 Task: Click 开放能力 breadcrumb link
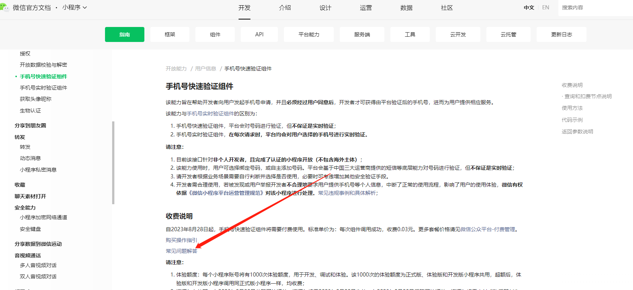pyautogui.click(x=176, y=69)
